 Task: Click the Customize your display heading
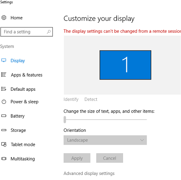point(99,19)
